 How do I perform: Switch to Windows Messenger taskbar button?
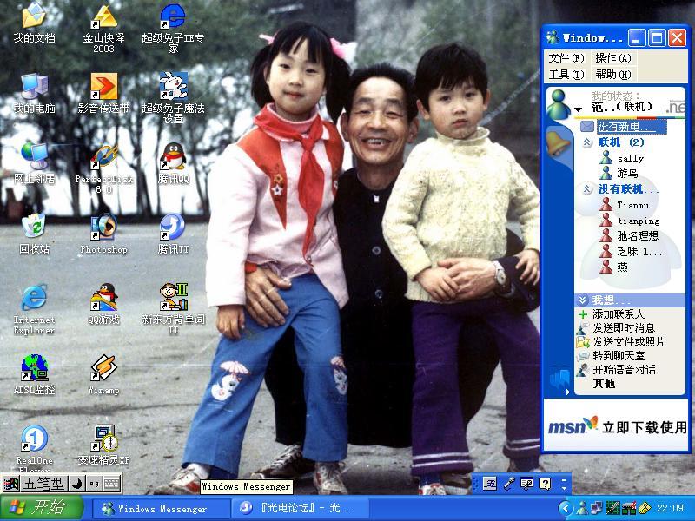[162, 509]
